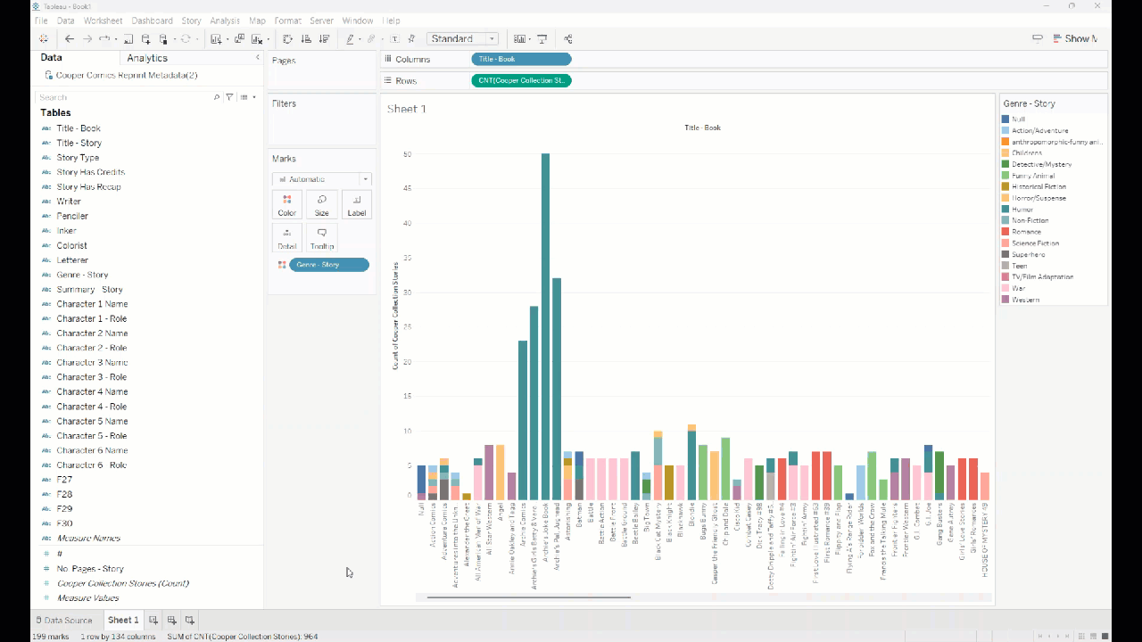Toggle Show Mark Labels in toolbar

pyautogui.click(x=395, y=39)
